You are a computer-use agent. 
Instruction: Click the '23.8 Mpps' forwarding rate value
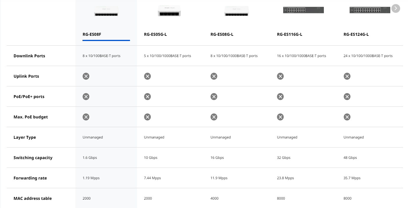pos(285,178)
